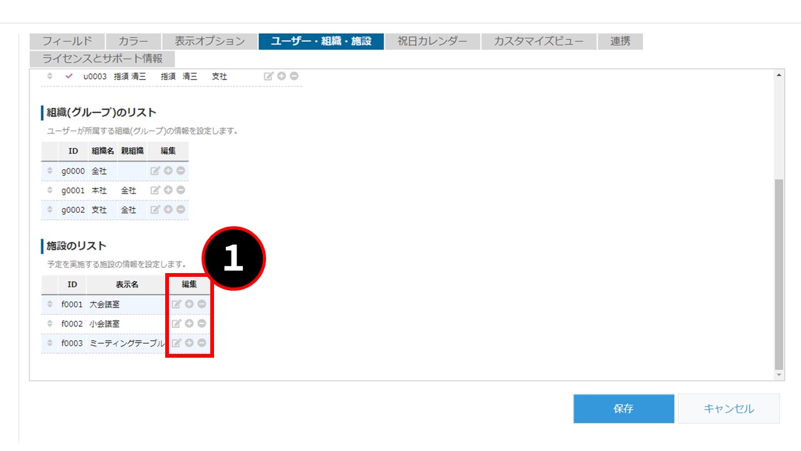Click the 保存 button

(623, 408)
